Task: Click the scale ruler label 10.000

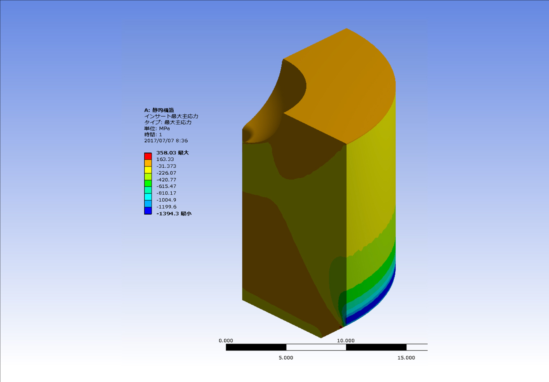Action: 346,340
